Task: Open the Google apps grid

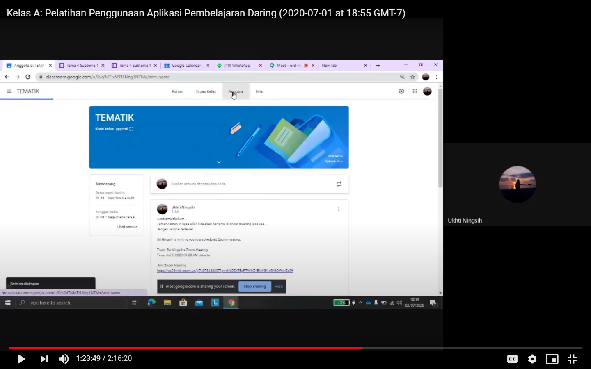Action: click(415, 91)
